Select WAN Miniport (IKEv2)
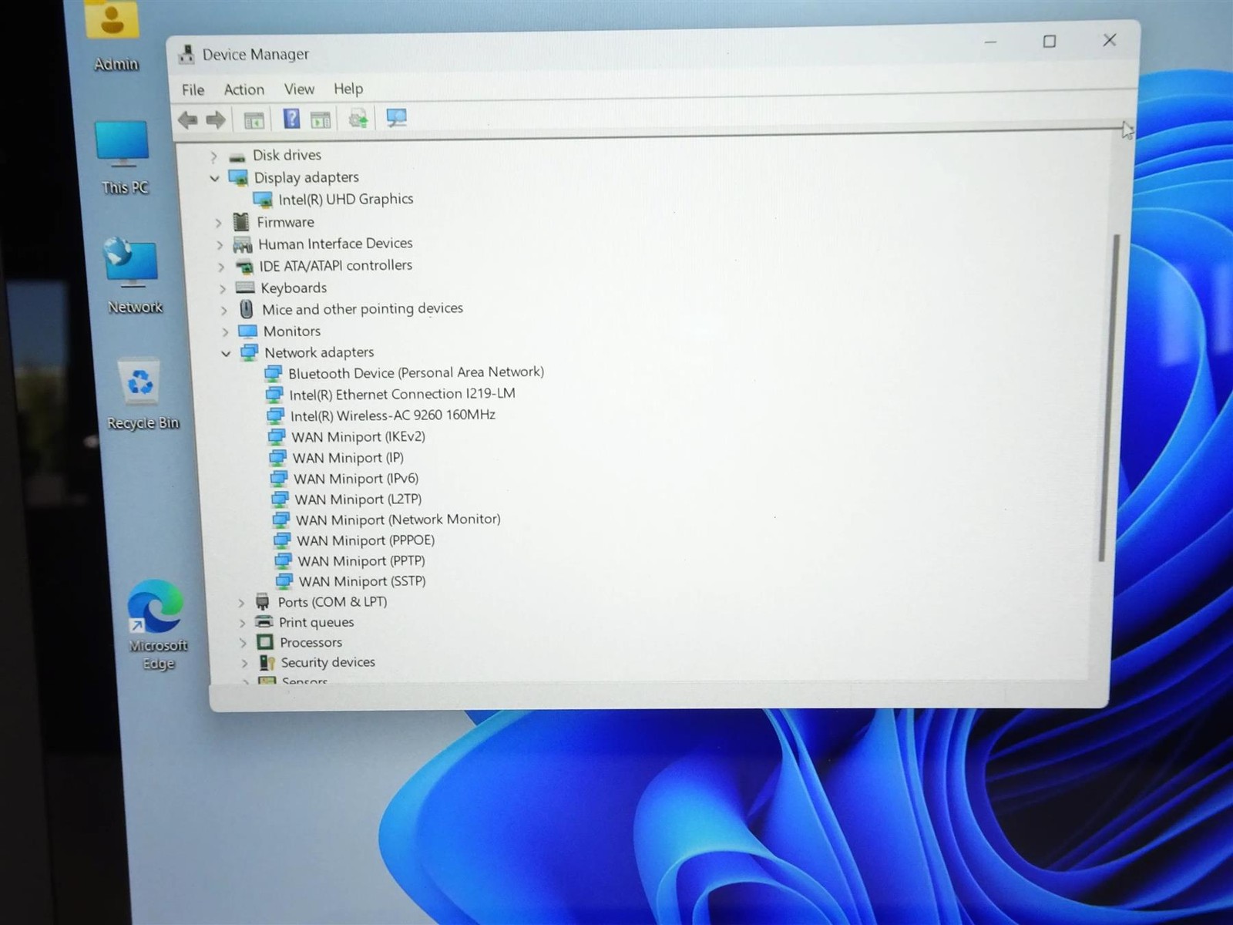Screen dimensions: 1233x925 click(358, 437)
